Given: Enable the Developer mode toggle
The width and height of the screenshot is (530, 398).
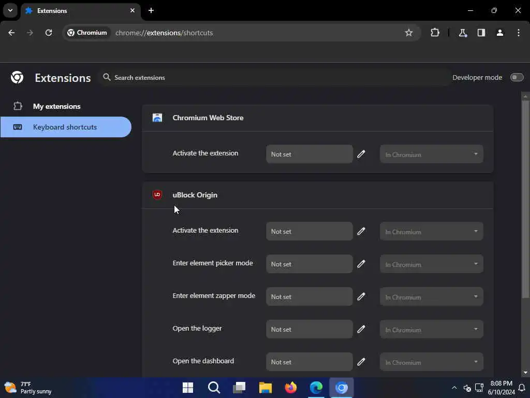Looking at the screenshot, I should coord(517,78).
